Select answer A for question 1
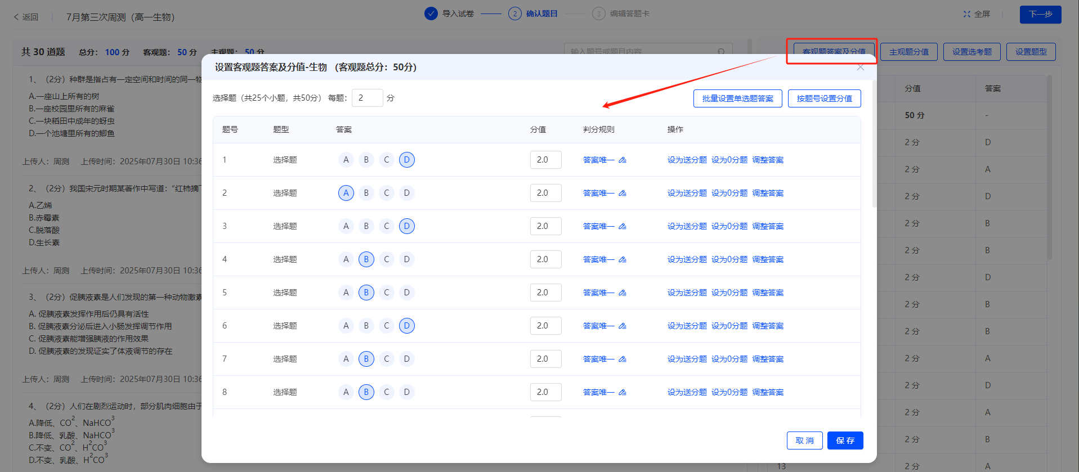Screen dimensions: 1079x472 pyautogui.click(x=346, y=160)
